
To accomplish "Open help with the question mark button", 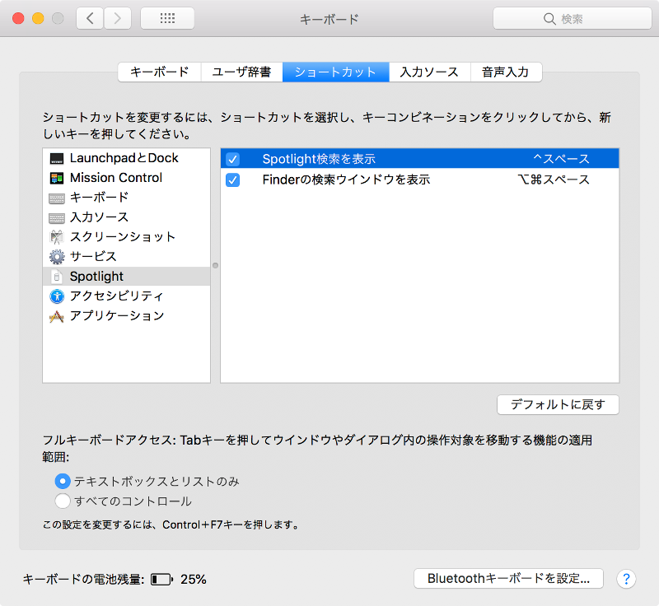I will click(x=626, y=579).
